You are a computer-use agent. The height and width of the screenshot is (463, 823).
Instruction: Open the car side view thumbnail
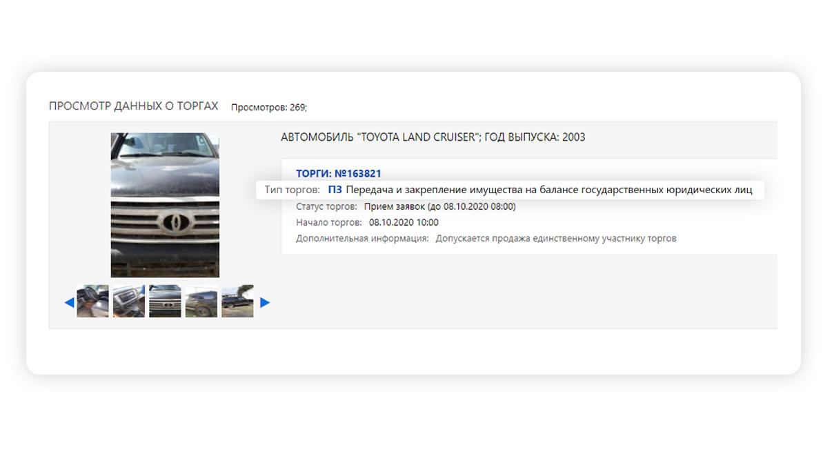pos(201,302)
